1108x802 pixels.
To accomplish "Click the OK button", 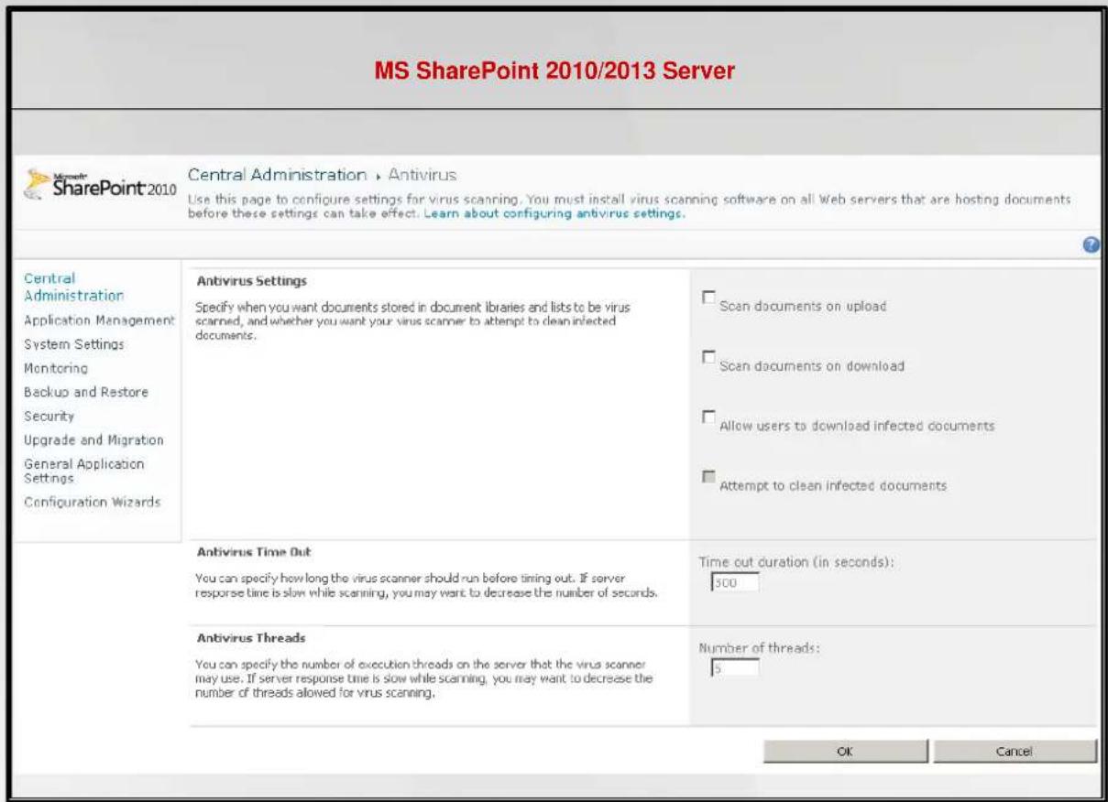I will pos(846,750).
